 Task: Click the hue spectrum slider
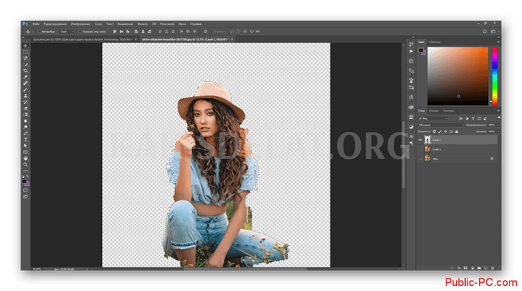[495, 76]
